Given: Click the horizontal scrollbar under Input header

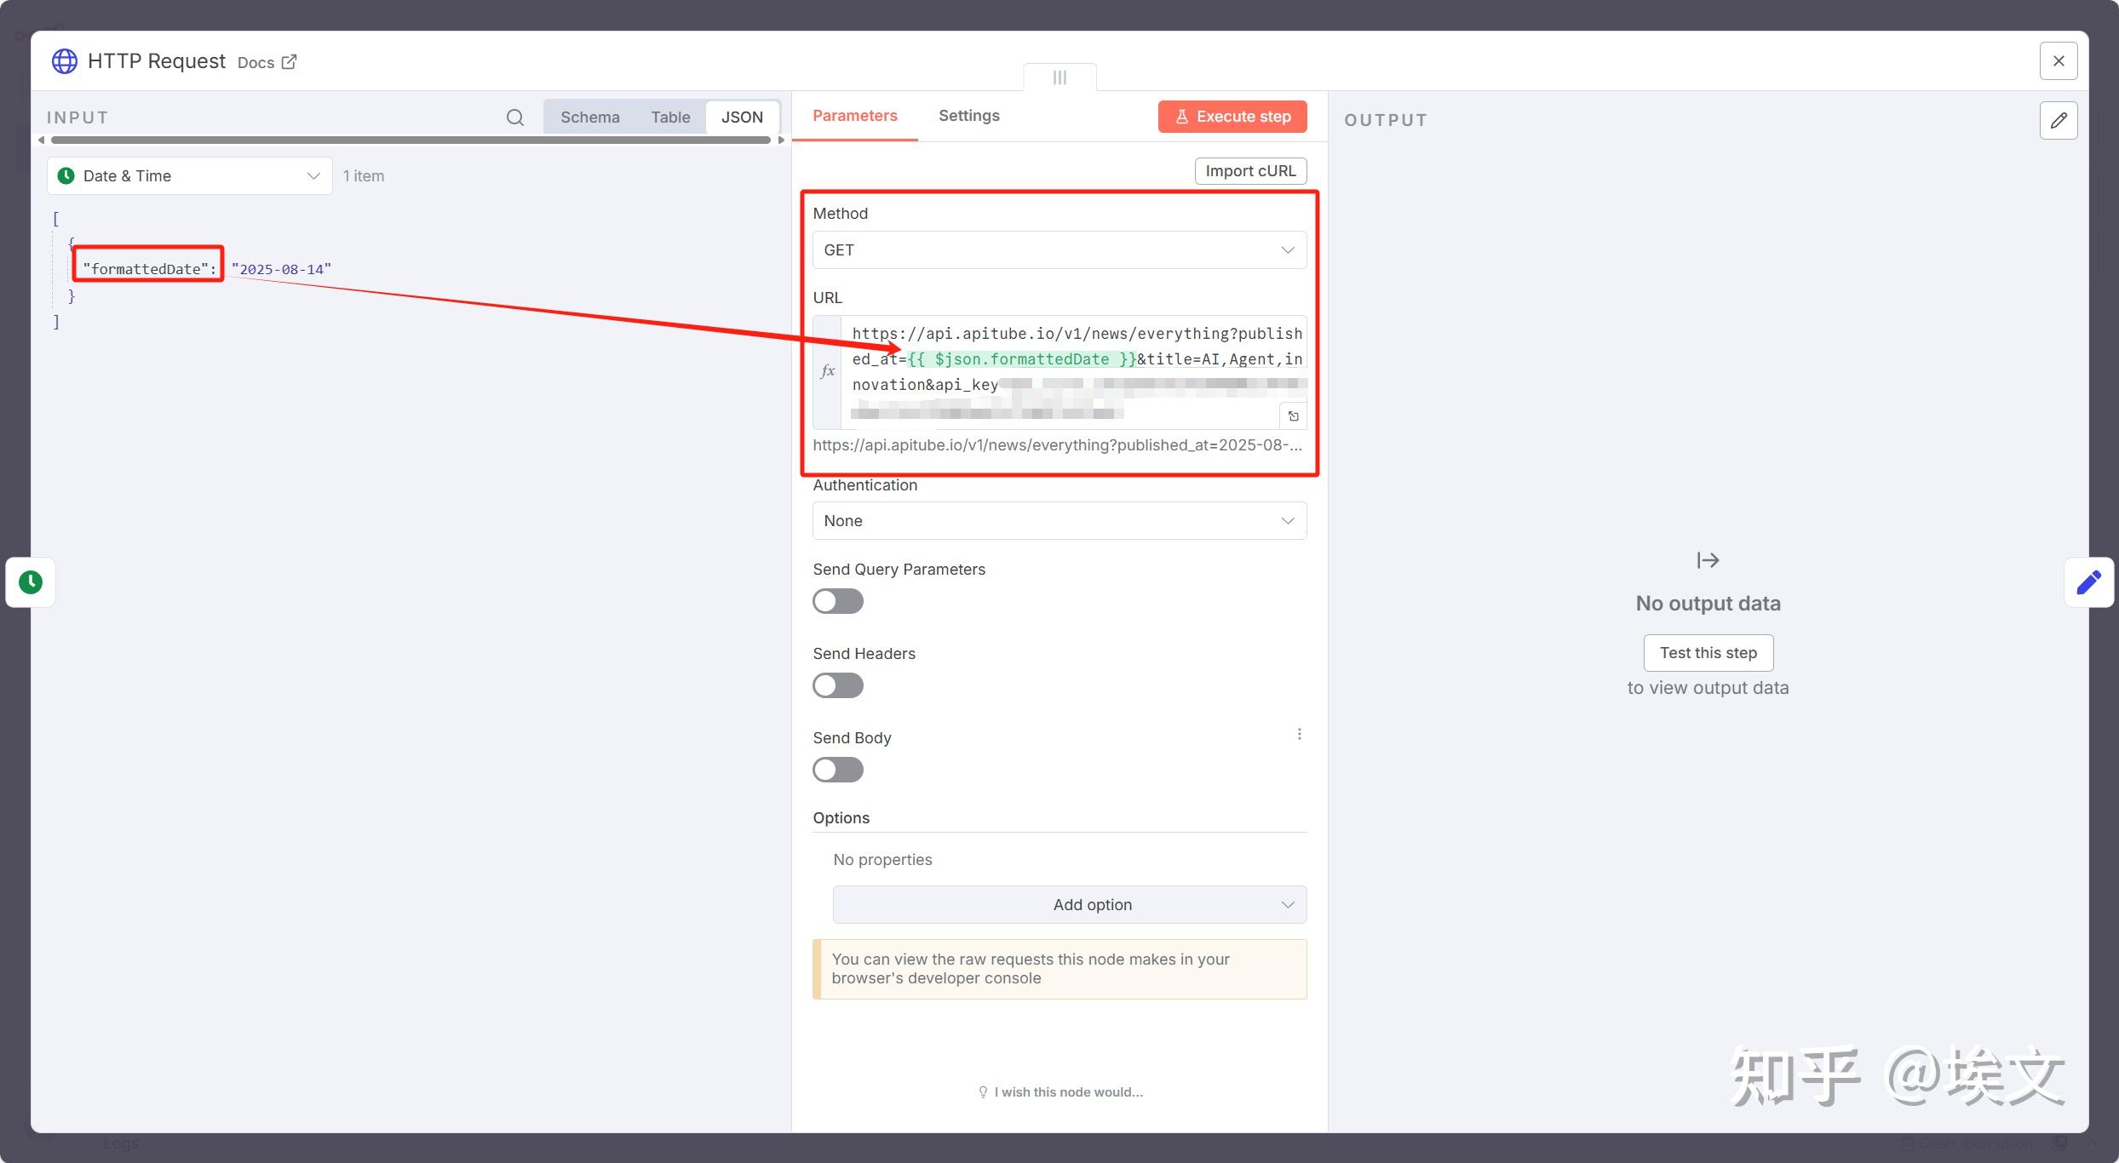Looking at the screenshot, I should 409,140.
